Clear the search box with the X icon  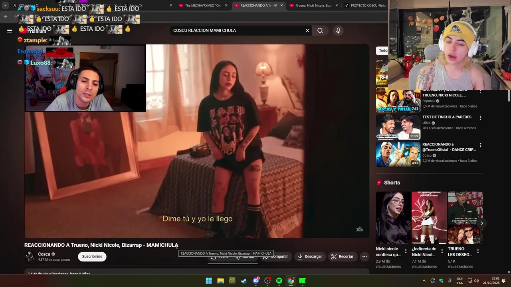(x=307, y=31)
